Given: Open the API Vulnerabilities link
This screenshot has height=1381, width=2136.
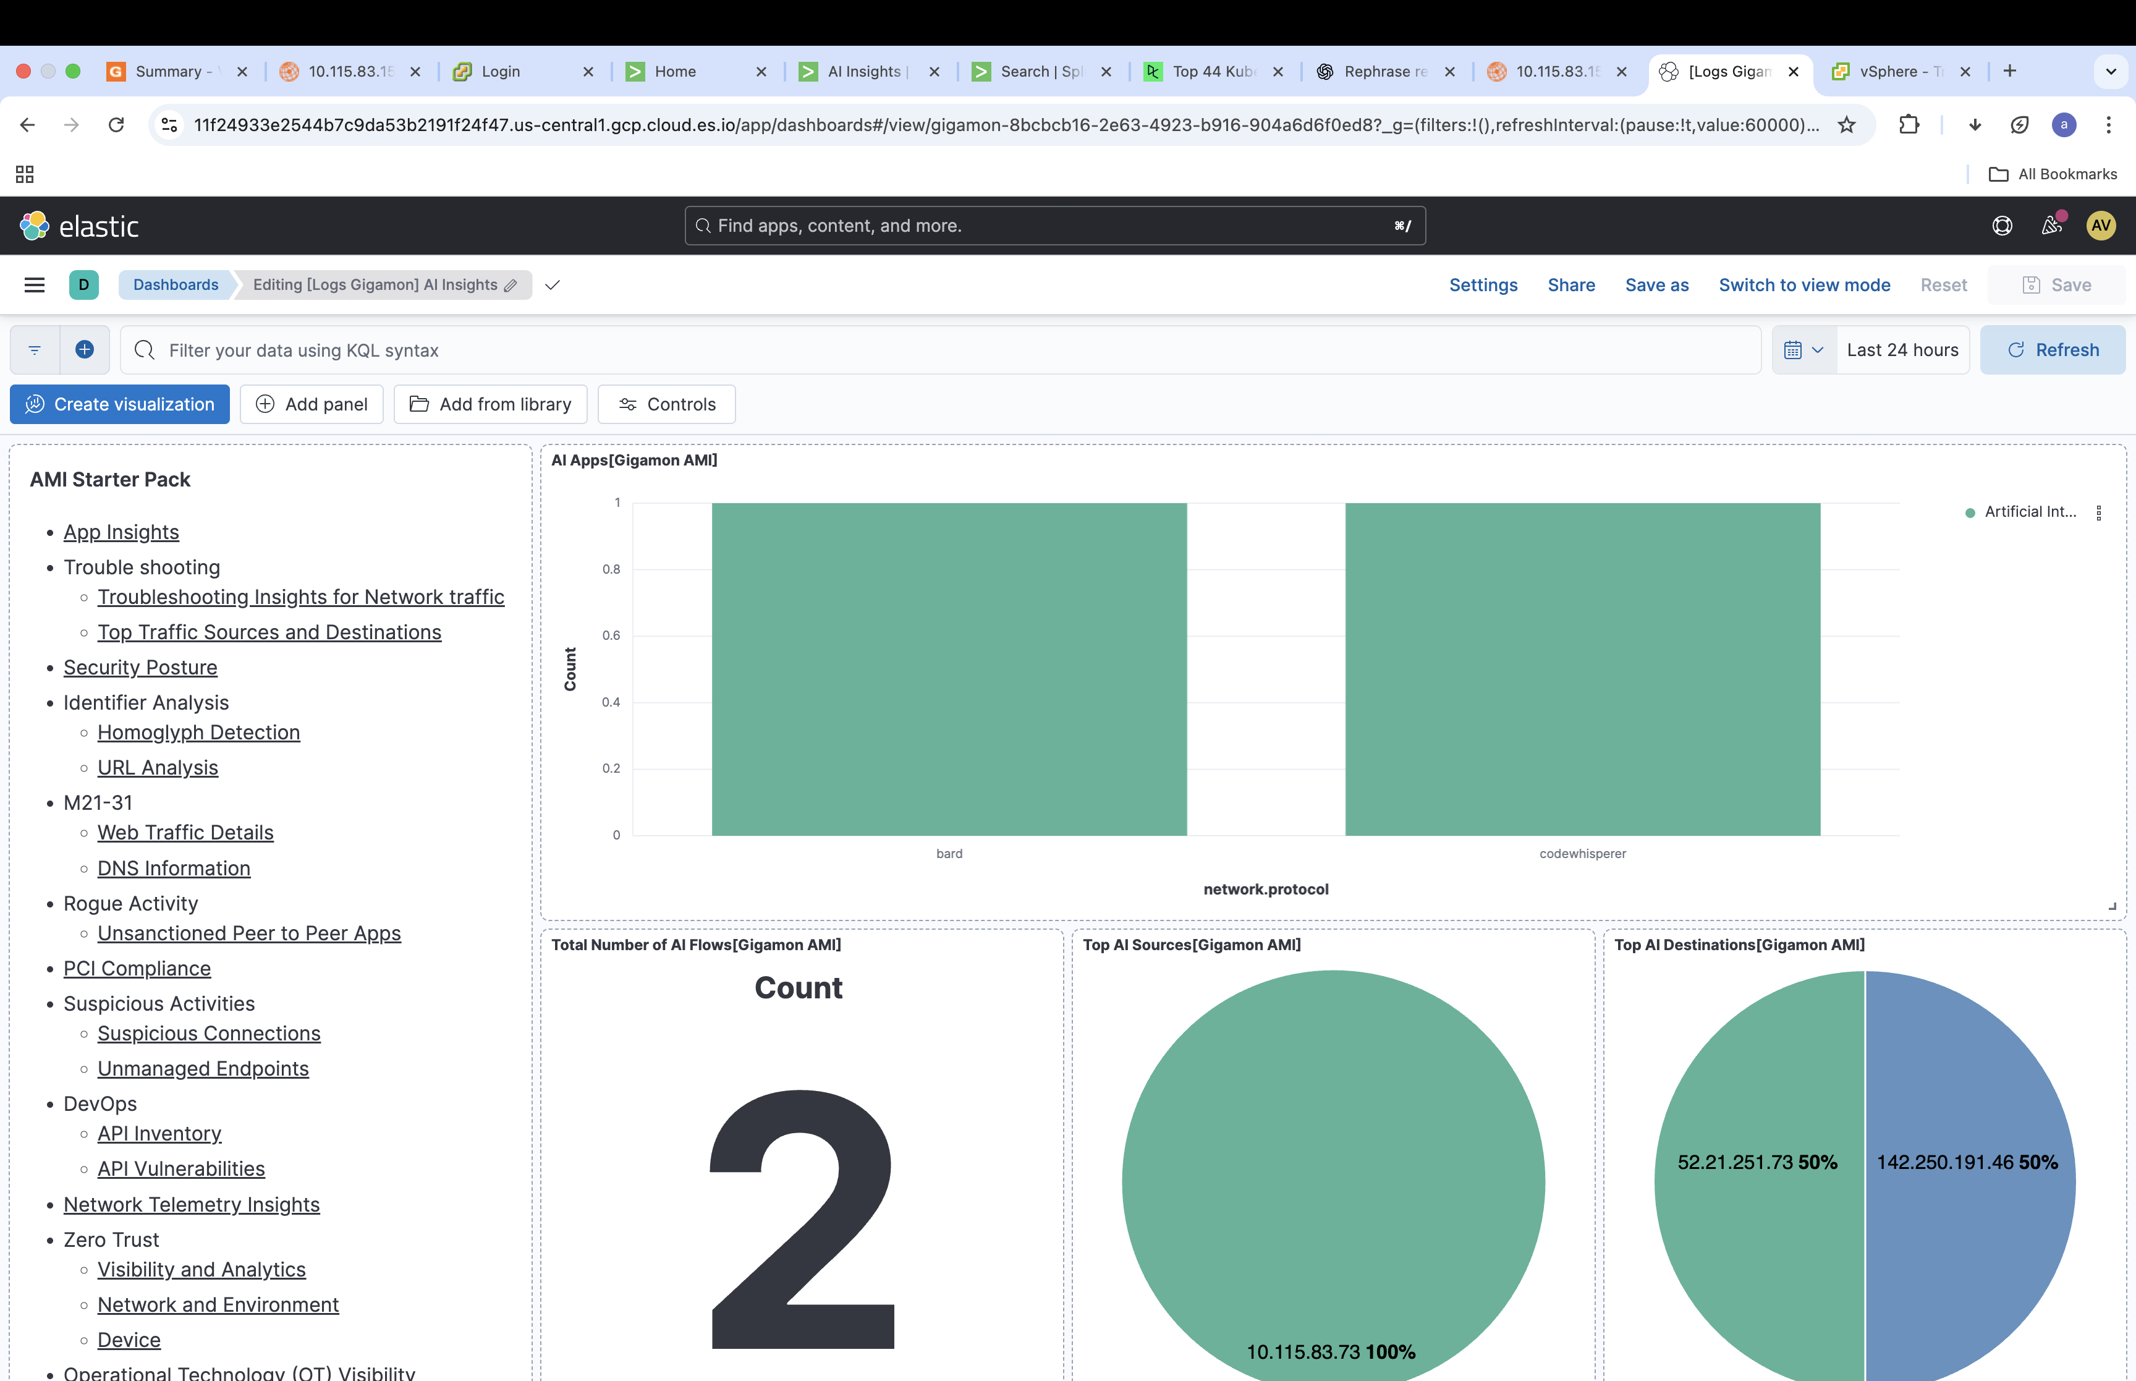Looking at the screenshot, I should [181, 1168].
